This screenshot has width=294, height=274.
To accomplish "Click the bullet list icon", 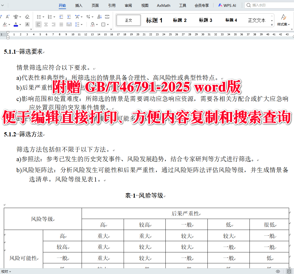I will 40,17.
